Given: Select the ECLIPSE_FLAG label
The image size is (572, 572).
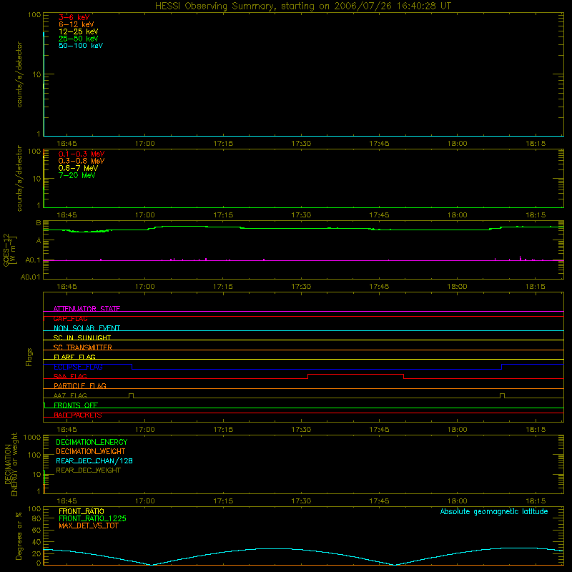Looking at the screenshot, I should [78, 367].
